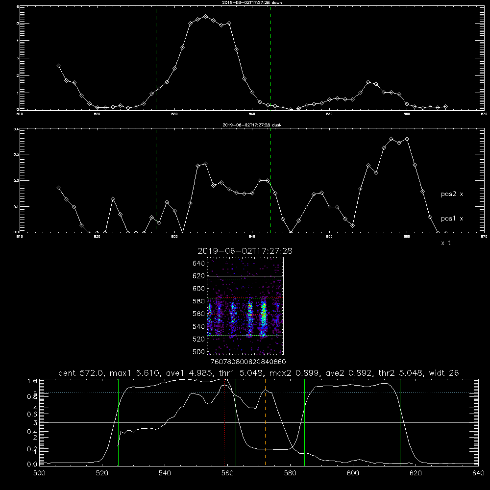Click the 580 label on bottom plot x-axis
The height and width of the screenshot is (490, 490).
(x=290, y=473)
